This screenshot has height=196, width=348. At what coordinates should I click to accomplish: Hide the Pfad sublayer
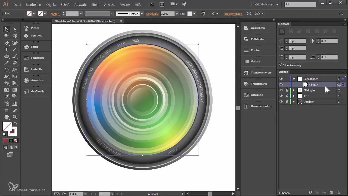tap(281, 85)
